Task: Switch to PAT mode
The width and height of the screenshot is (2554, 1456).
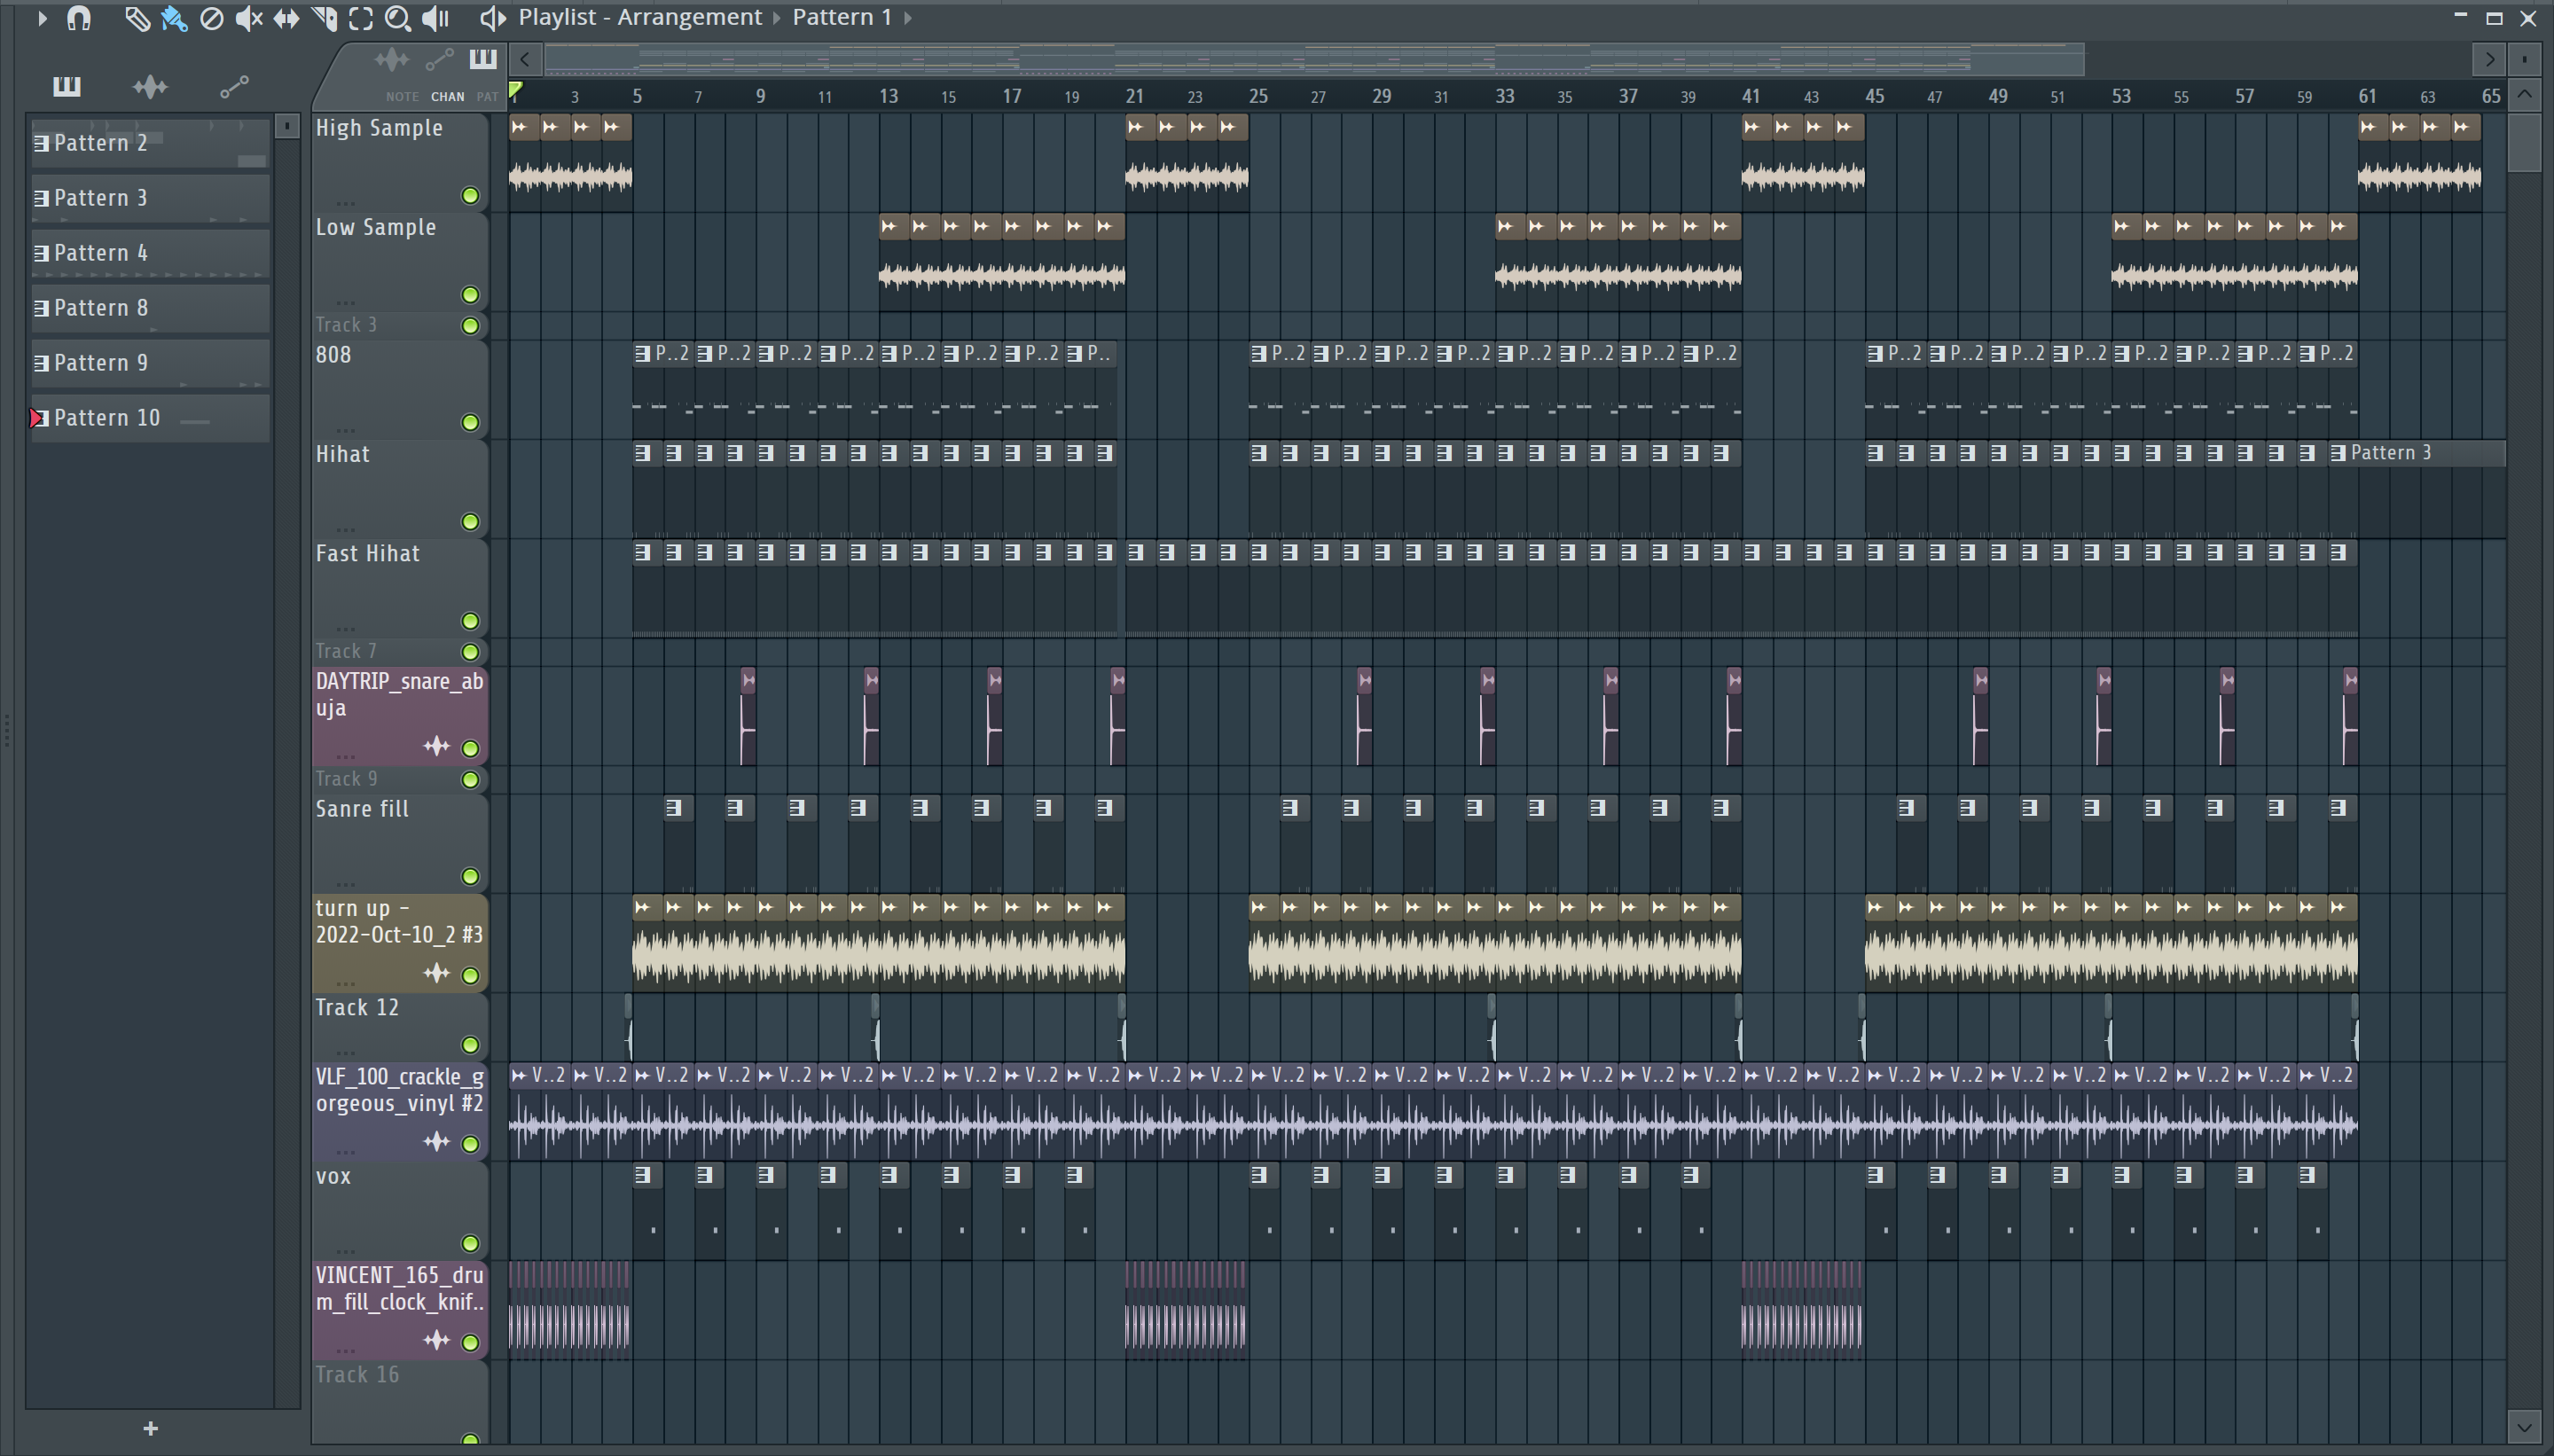Action: [487, 97]
